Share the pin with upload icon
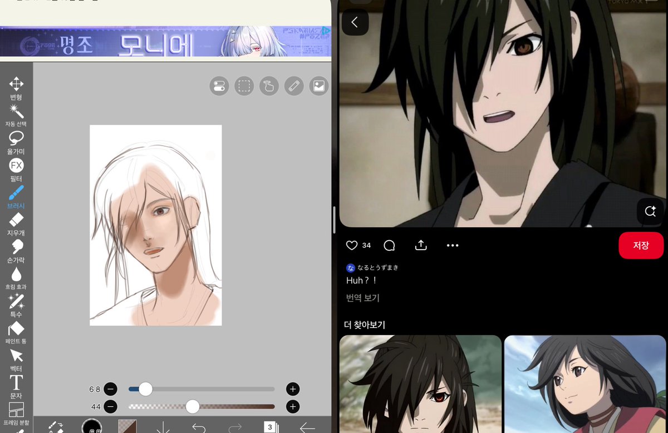The width and height of the screenshot is (668, 433). tap(421, 245)
